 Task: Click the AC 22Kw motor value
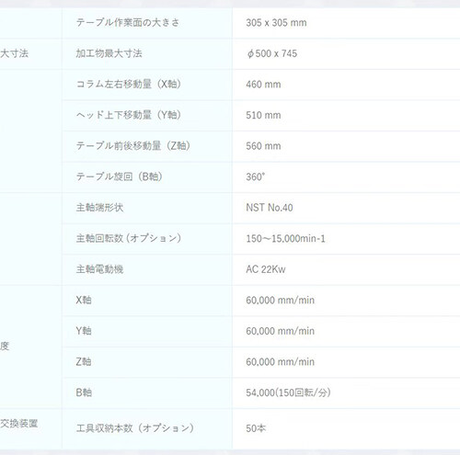[x=266, y=269]
